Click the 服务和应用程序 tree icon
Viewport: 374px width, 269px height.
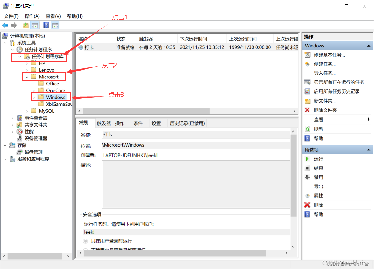(x=12, y=159)
